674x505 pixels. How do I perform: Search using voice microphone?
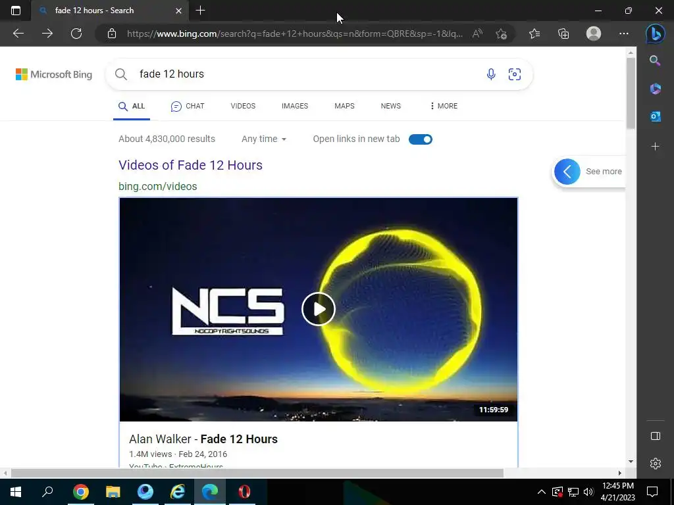pyautogui.click(x=491, y=74)
